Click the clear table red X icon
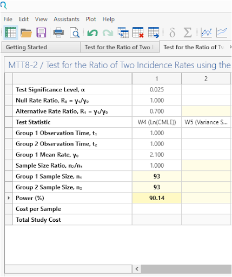Viewport: 232px width, 277px height. tap(138, 32)
